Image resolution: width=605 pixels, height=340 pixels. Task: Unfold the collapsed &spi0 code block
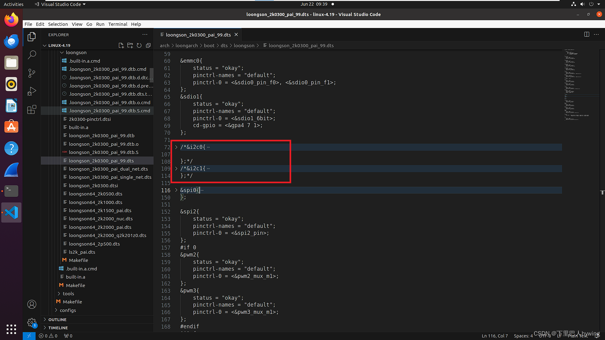[x=176, y=190]
